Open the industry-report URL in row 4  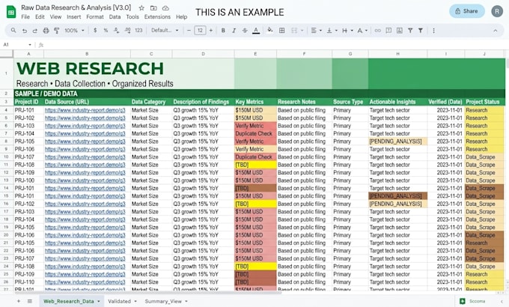click(x=85, y=110)
